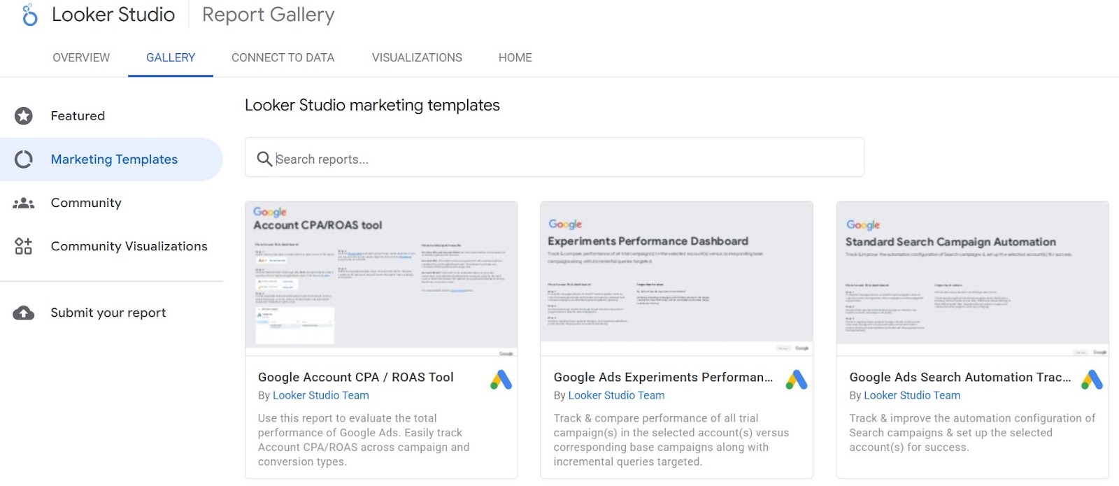Click Looker Studio Team link under CPA/ROAS Tool
1119x486 pixels.
[320, 396]
